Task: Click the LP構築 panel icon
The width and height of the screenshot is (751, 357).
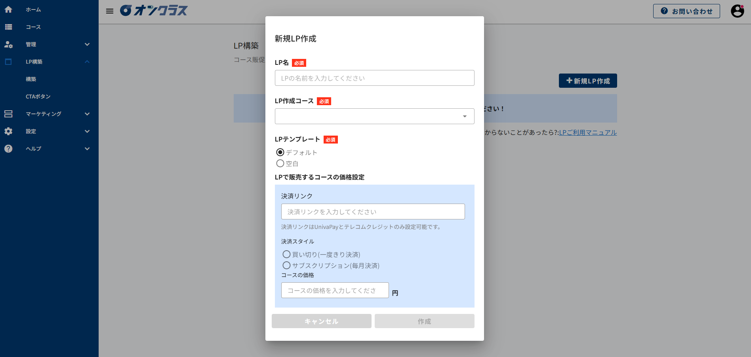Action: [x=8, y=62]
